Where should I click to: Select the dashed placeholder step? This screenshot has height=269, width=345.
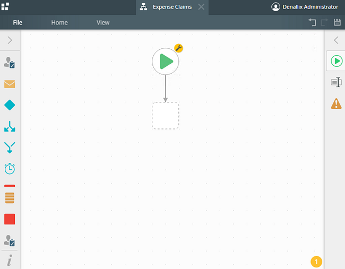[x=166, y=116]
